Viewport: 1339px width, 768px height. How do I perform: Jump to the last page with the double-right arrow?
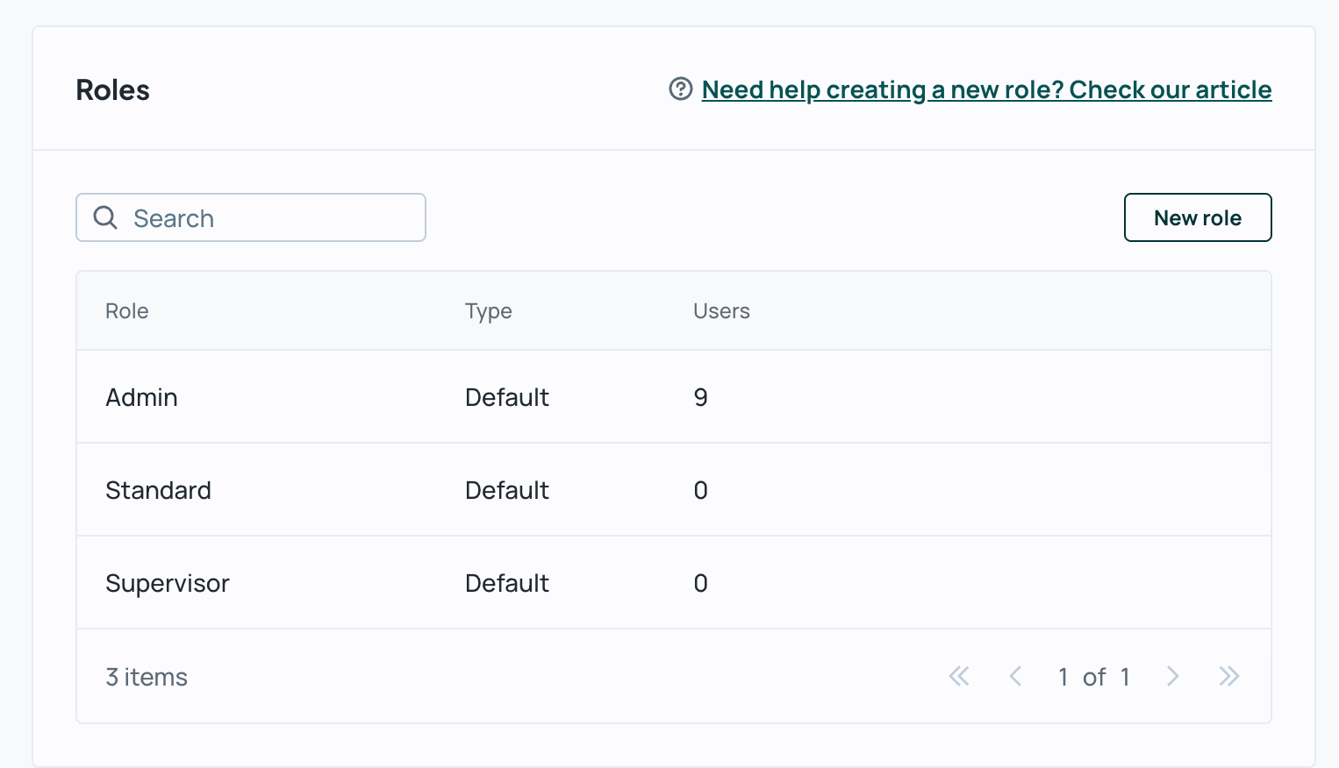click(1228, 676)
